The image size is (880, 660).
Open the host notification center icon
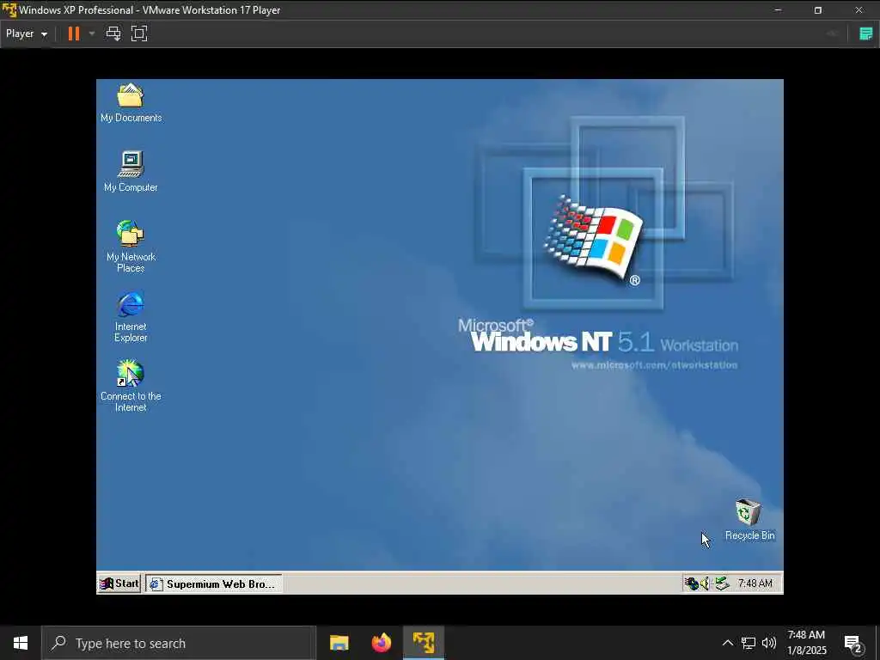point(853,643)
